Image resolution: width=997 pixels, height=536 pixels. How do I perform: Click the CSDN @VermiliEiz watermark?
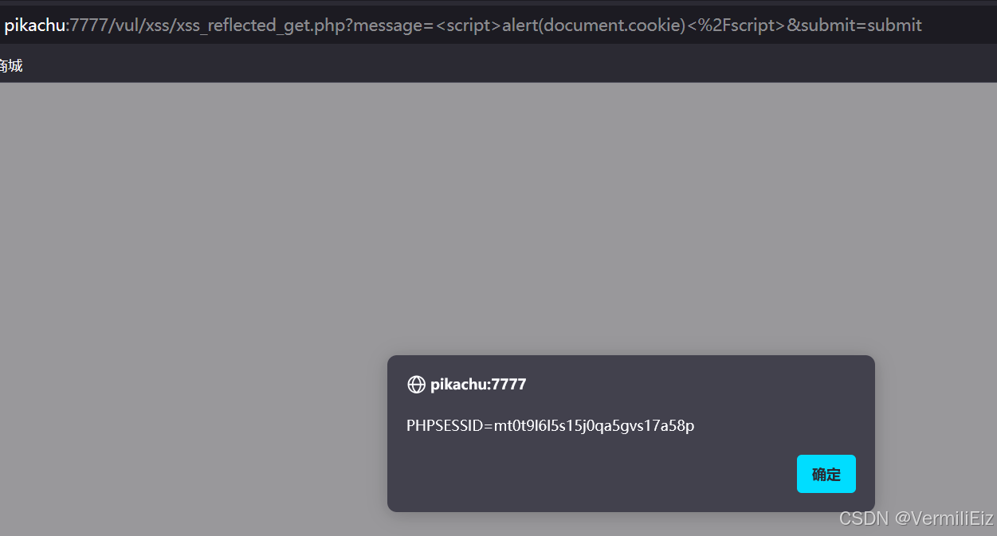[917, 518]
